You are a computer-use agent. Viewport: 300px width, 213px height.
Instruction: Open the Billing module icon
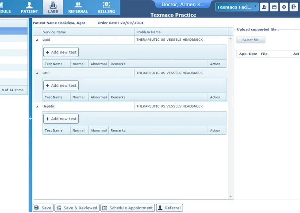click(x=106, y=7)
